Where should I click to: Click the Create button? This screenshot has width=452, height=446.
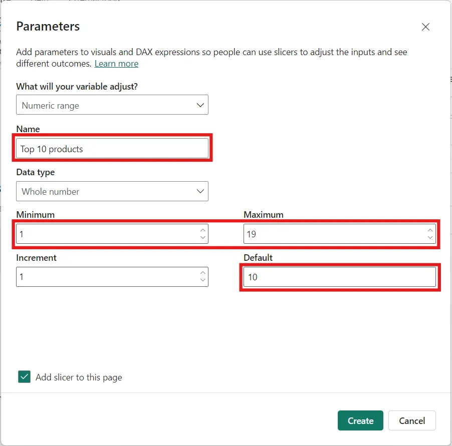pyautogui.click(x=360, y=420)
